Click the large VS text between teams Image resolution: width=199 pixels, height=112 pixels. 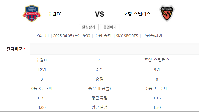coord(100,14)
